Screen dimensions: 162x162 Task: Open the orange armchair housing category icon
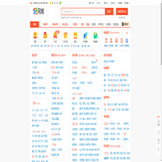45,35
